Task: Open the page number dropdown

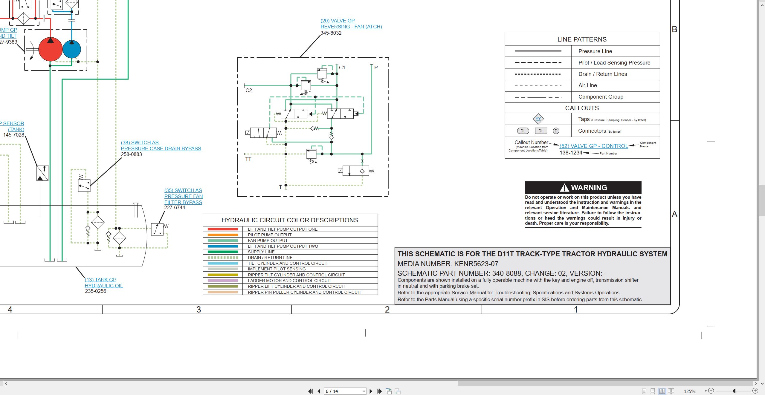Action: [364, 391]
